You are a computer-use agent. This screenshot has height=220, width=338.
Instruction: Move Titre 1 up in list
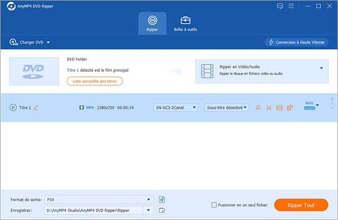[x=332, y=103]
